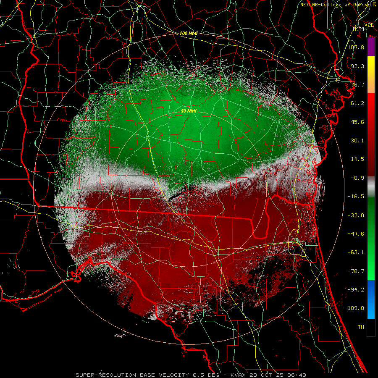The image size is (378, 378).
Task: Click the yellow segment of the color bar
Action: coord(371,65)
